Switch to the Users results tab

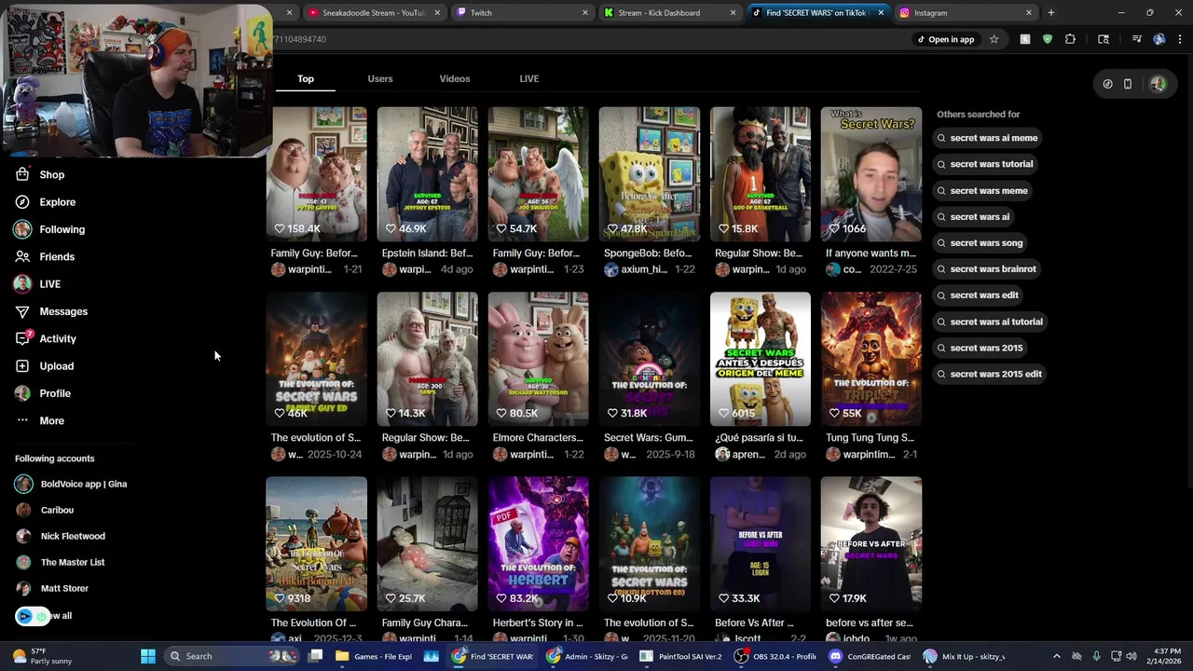click(380, 78)
